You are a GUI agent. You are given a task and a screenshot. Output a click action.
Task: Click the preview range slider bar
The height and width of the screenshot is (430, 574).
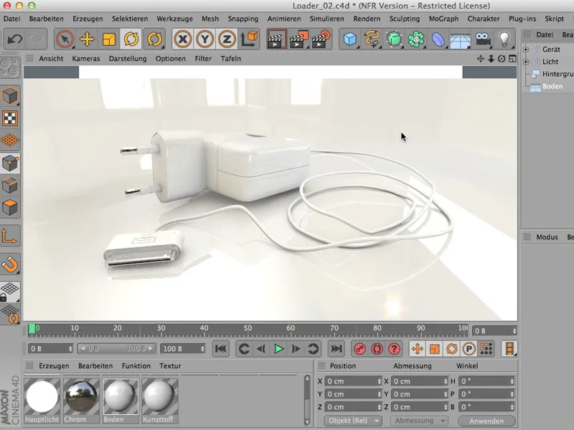[117, 349]
